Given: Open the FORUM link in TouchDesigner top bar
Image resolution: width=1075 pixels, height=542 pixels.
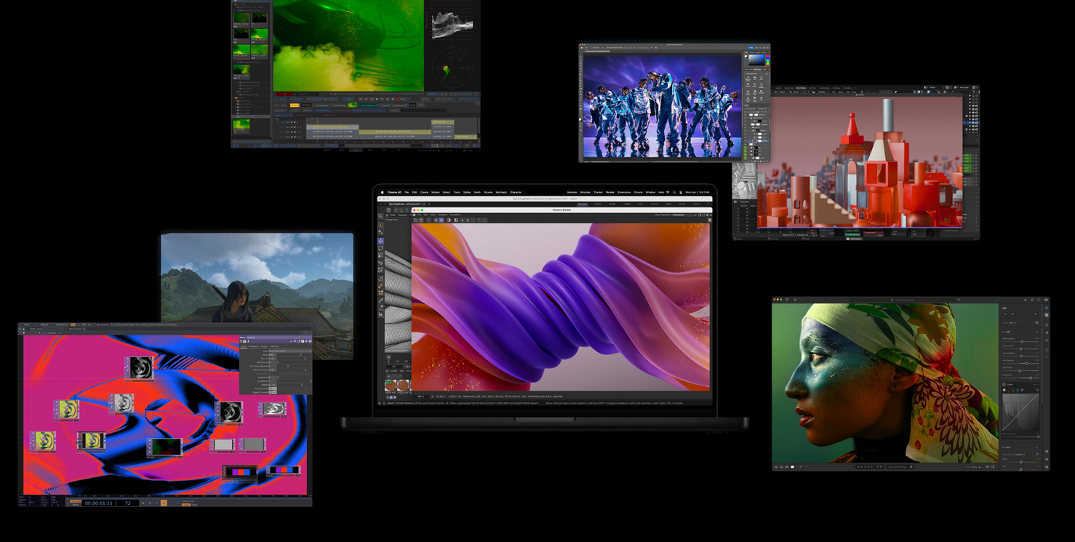Looking at the screenshot, I should pos(44,324).
